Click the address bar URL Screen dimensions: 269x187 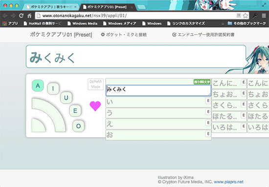click(85, 16)
